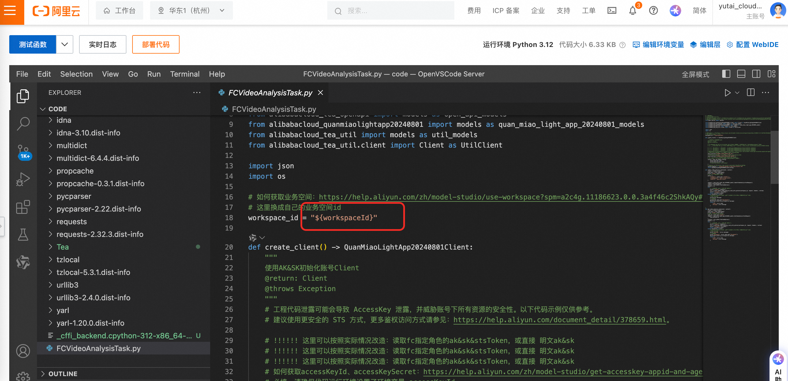Open the Cloud Shell terminal icon
The image size is (788, 381).
tap(612, 11)
